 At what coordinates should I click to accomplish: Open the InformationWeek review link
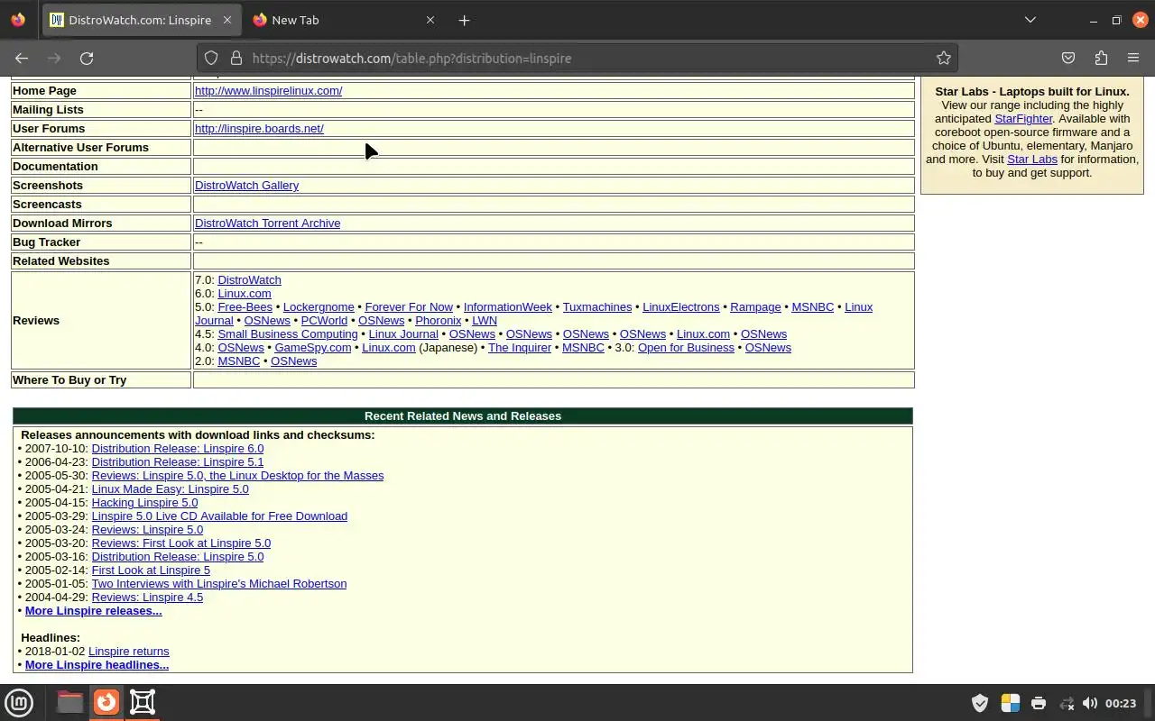click(x=507, y=307)
